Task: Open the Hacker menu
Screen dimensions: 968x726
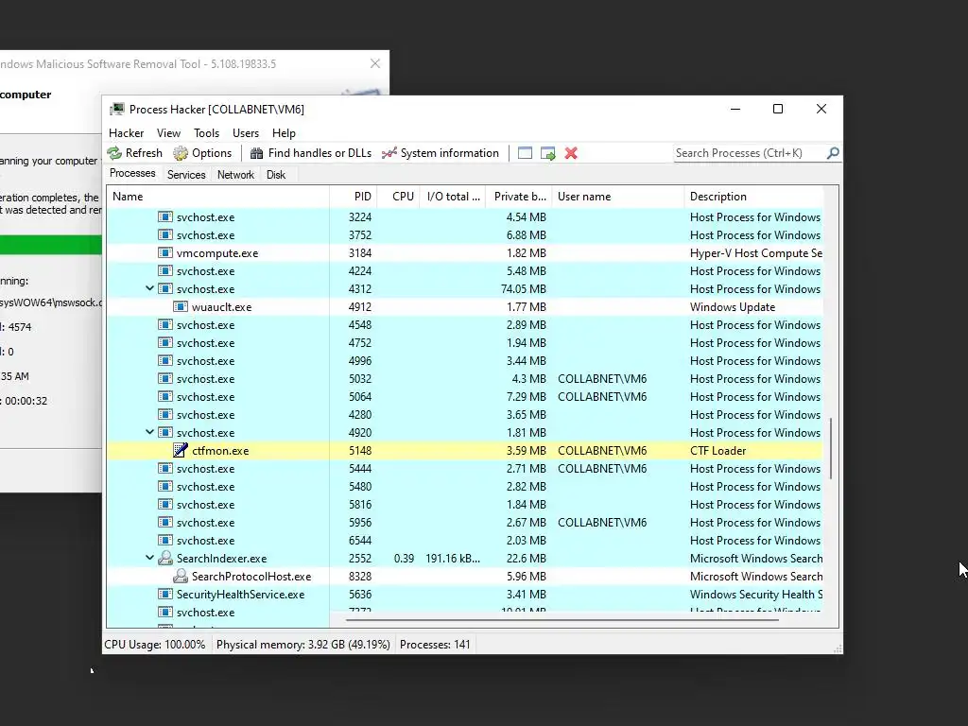Action: (x=126, y=132)
